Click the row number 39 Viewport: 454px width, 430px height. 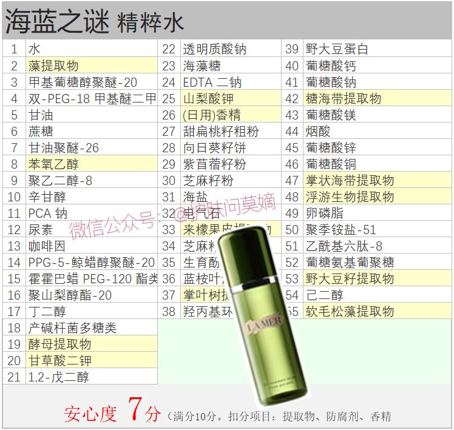292,49
